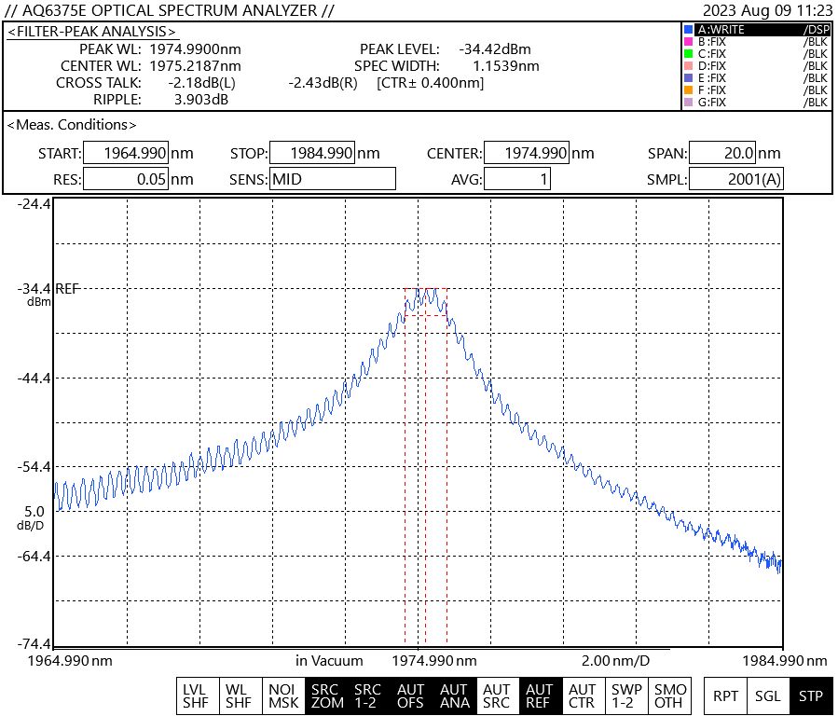
Task: Open the SENS MID setting field
Action: (333, 179)
